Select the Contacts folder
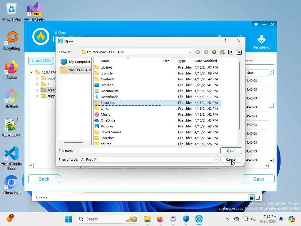This screenshot has height=226, width=301. (108, 79)
